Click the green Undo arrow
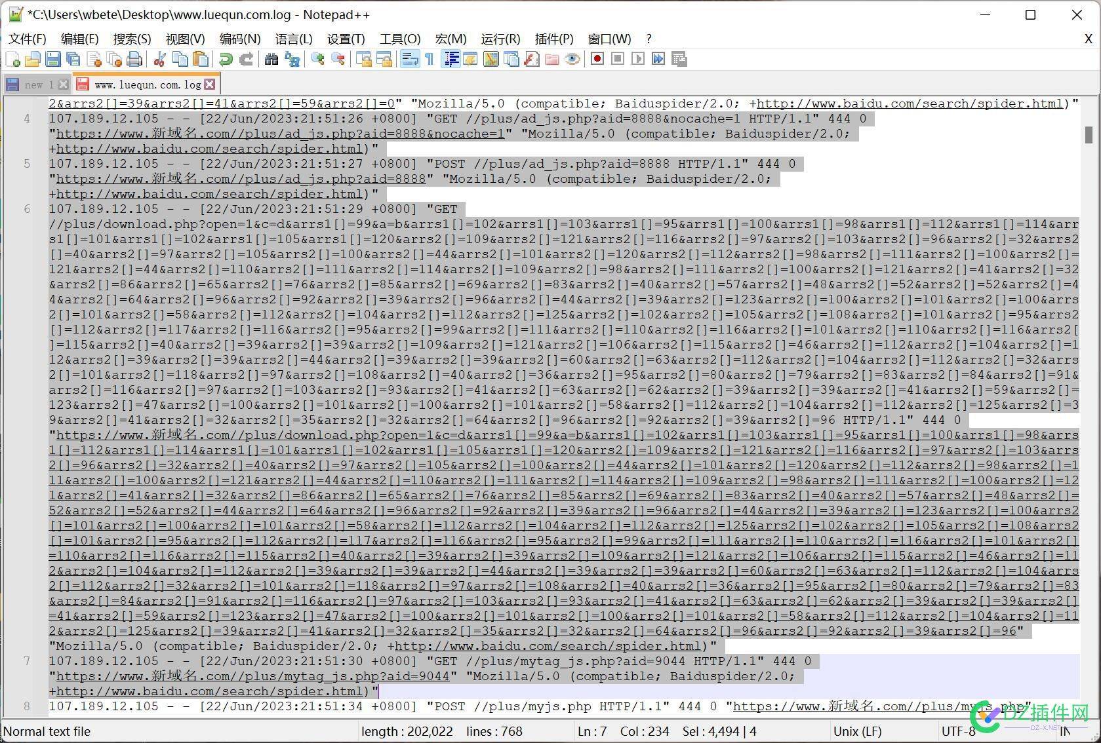The image size is (1101, 743). pos(226,60)
